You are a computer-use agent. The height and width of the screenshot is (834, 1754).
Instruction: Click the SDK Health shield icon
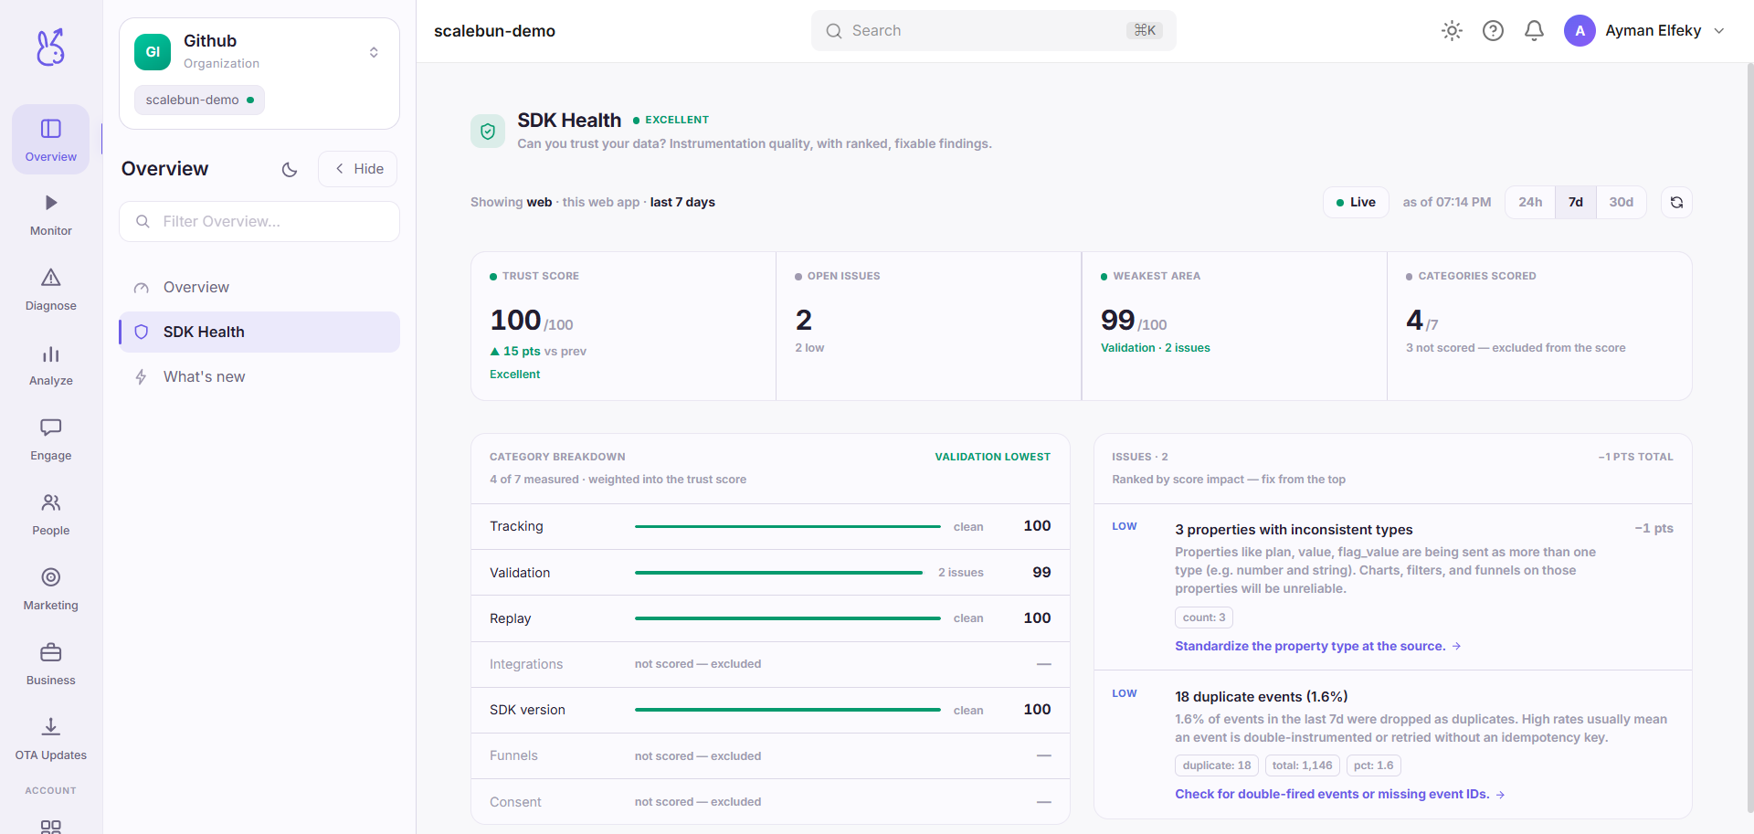point(488,132)
